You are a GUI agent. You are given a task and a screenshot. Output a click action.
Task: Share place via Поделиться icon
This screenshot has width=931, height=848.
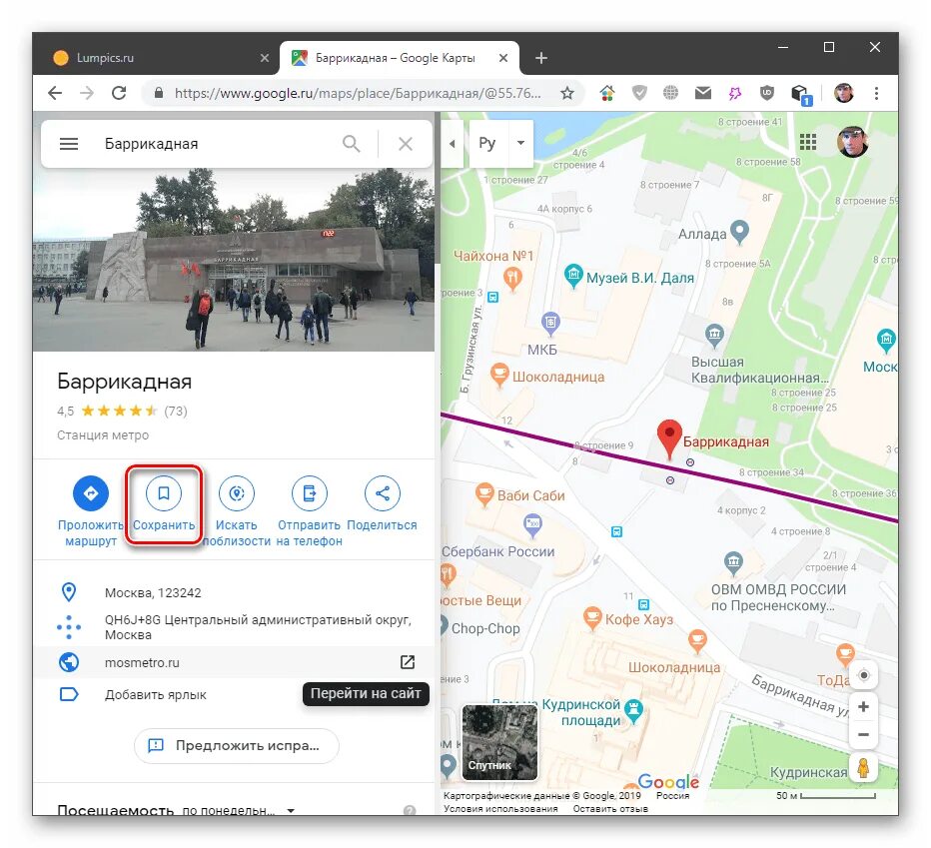point(383,493)
